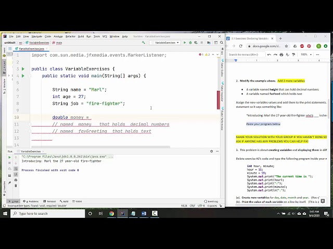Click the Stop icon in Run panel
Viewport: 333px width, 249px height.
pyautogui.click(x=9, y=163)
